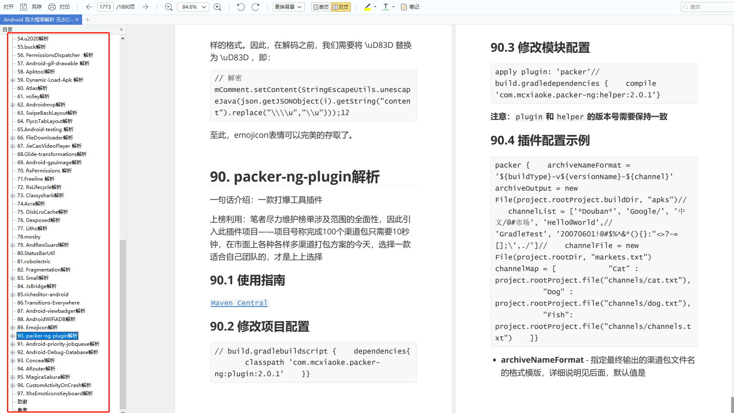Image resolution: width=734 pixels, height=413 pixels.
Task: Click the outline panel scrollbar thumb
Action: point(123,324)
